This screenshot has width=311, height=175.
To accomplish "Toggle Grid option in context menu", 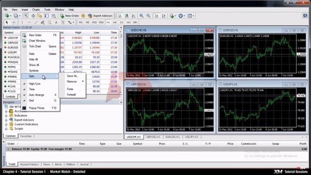I will pos(40,101).
